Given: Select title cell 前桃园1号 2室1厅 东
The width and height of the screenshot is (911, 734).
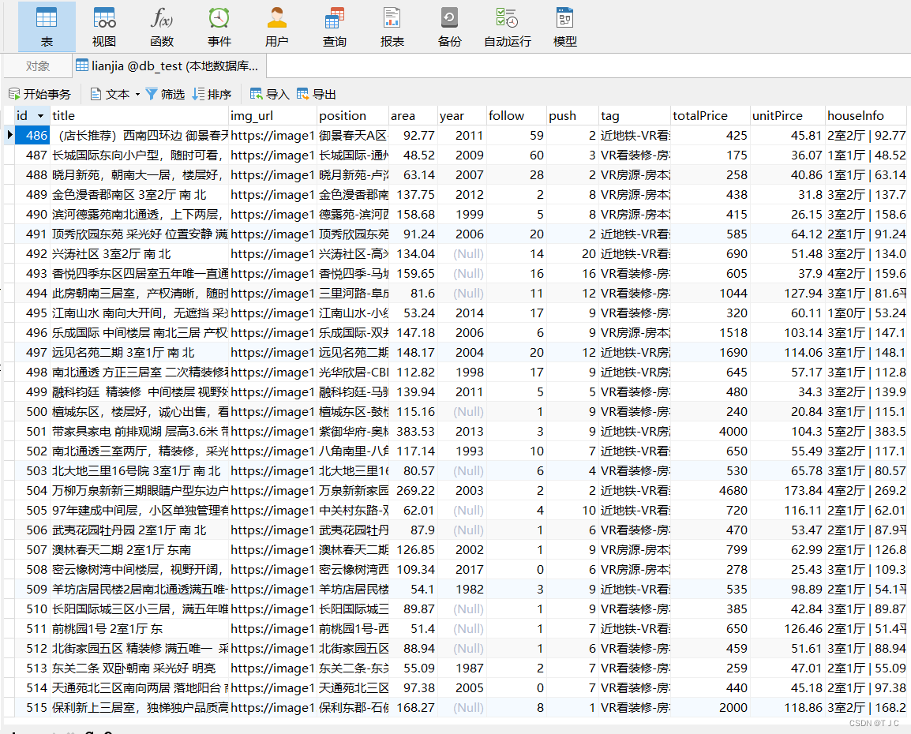Looking at the screenshot, I should tap(139, 629).
